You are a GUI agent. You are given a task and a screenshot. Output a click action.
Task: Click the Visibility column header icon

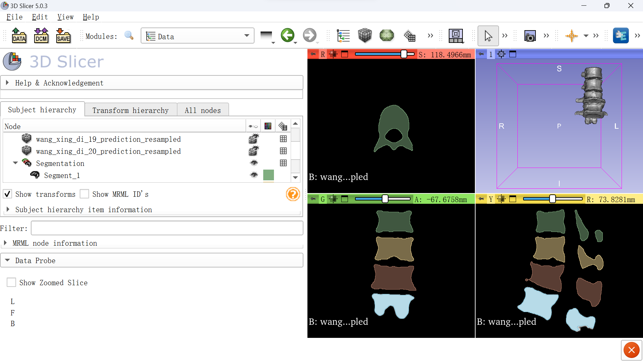253,126
